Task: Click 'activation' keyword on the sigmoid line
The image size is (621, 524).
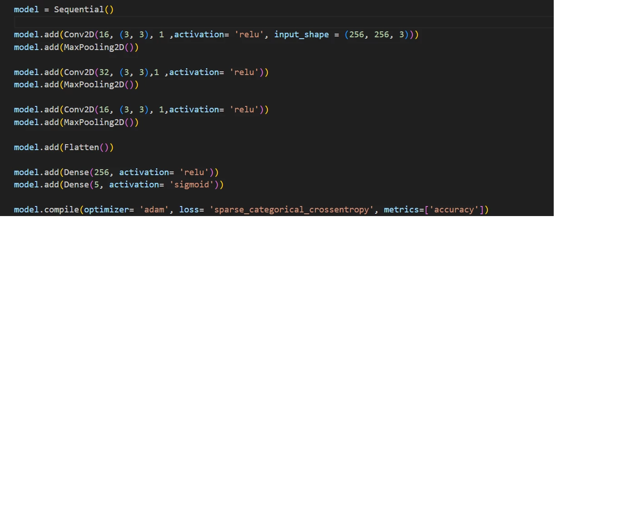Action: pyautogui.click(x=134, y=185)
